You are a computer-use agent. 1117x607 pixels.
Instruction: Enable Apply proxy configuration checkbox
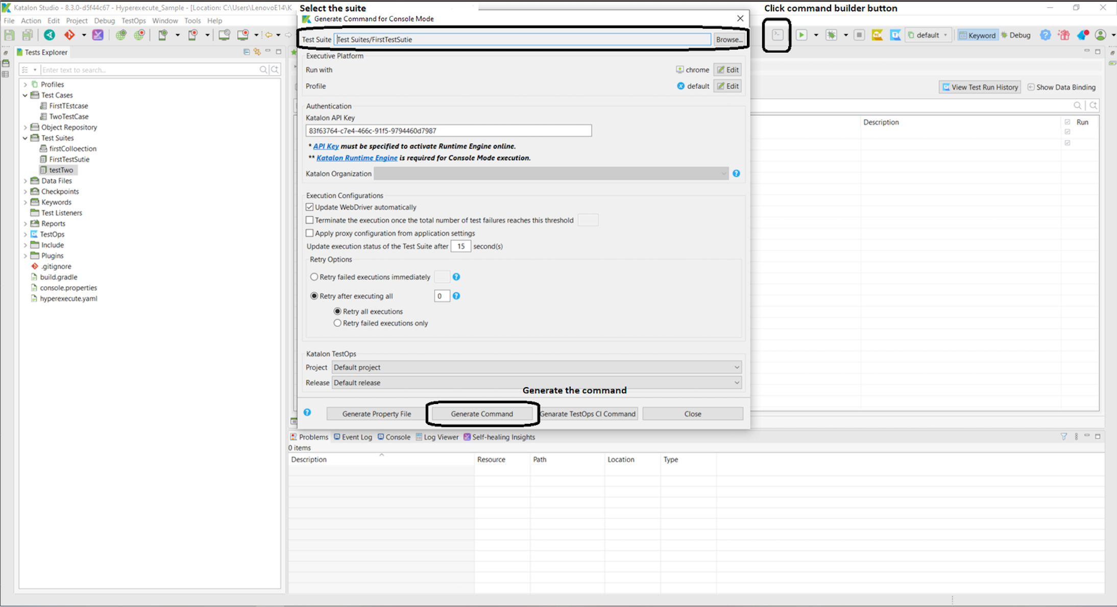(x=309, y=233)
